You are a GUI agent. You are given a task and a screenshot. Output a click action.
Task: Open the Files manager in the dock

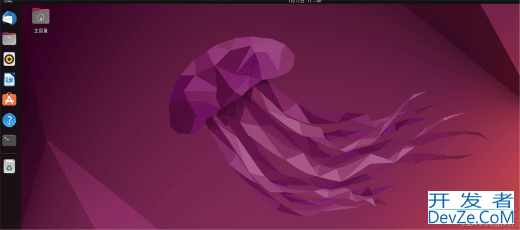(x=9, y=39)
